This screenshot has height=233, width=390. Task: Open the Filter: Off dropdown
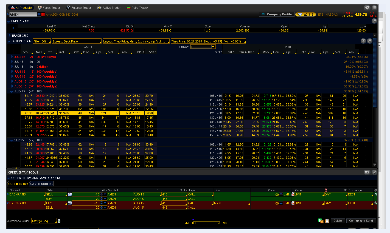pyautogui.click(x=42, y=41)
